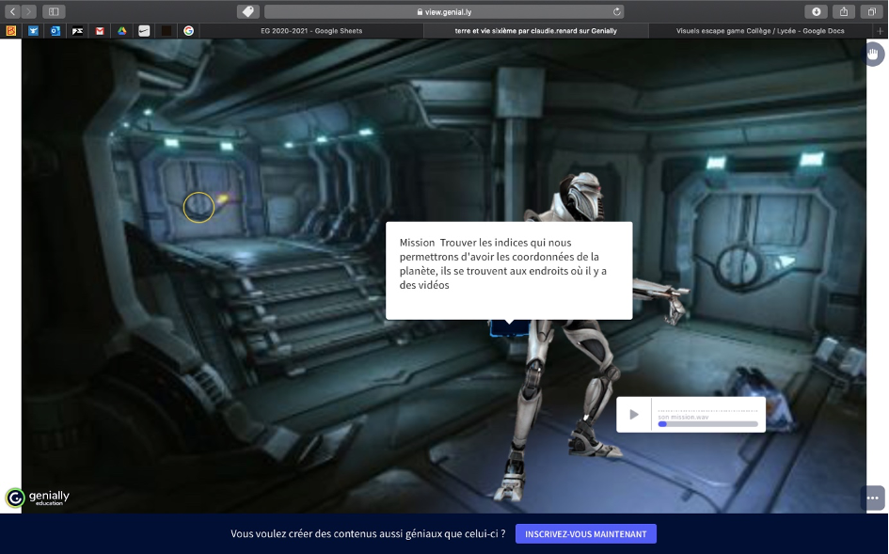Play the son mission.wav audio
Image resolution: width=889 pixels, height=554 pixels.
[x=634, y=415]
